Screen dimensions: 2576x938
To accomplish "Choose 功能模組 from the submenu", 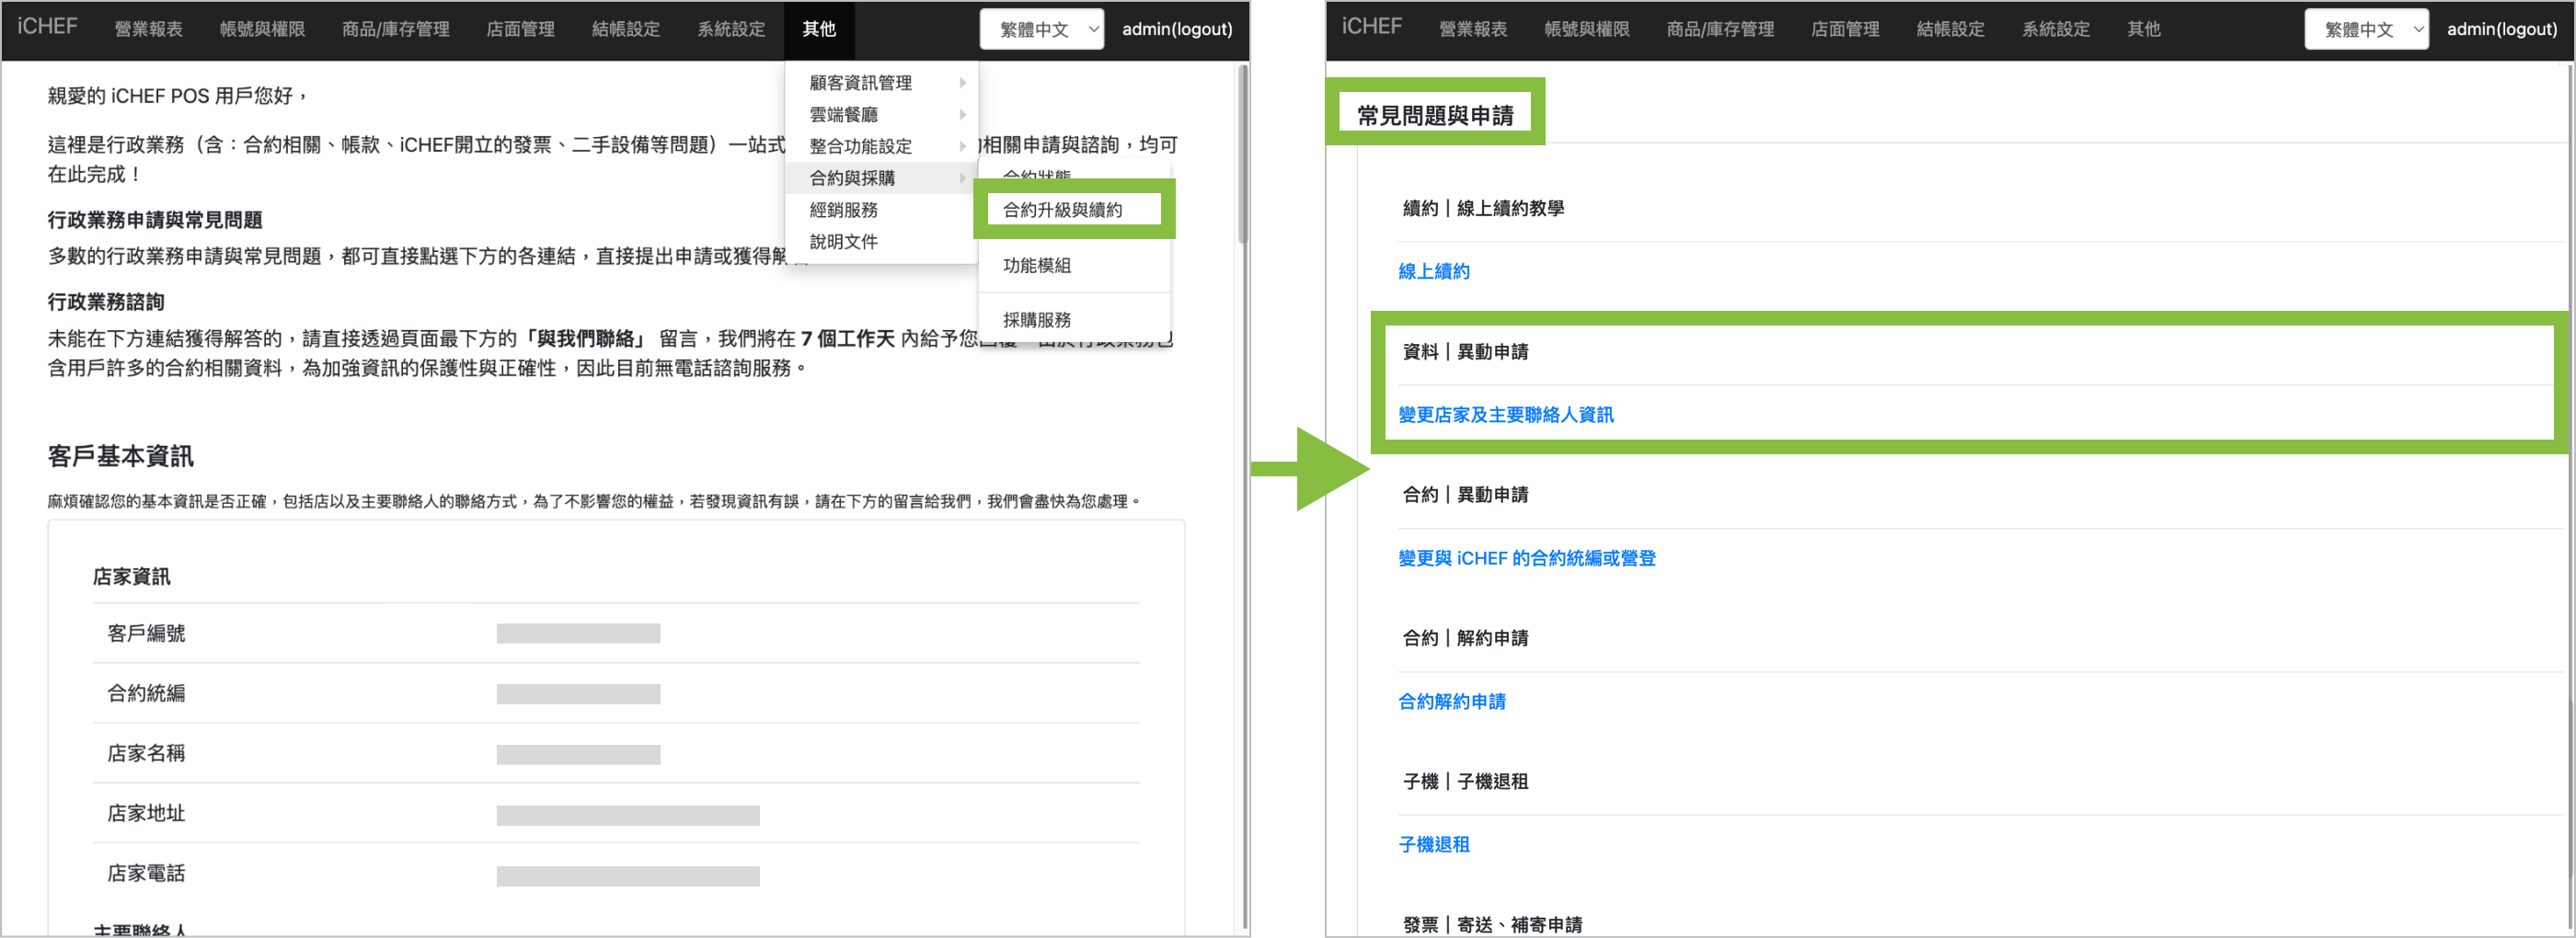I will pos(1036,265).
